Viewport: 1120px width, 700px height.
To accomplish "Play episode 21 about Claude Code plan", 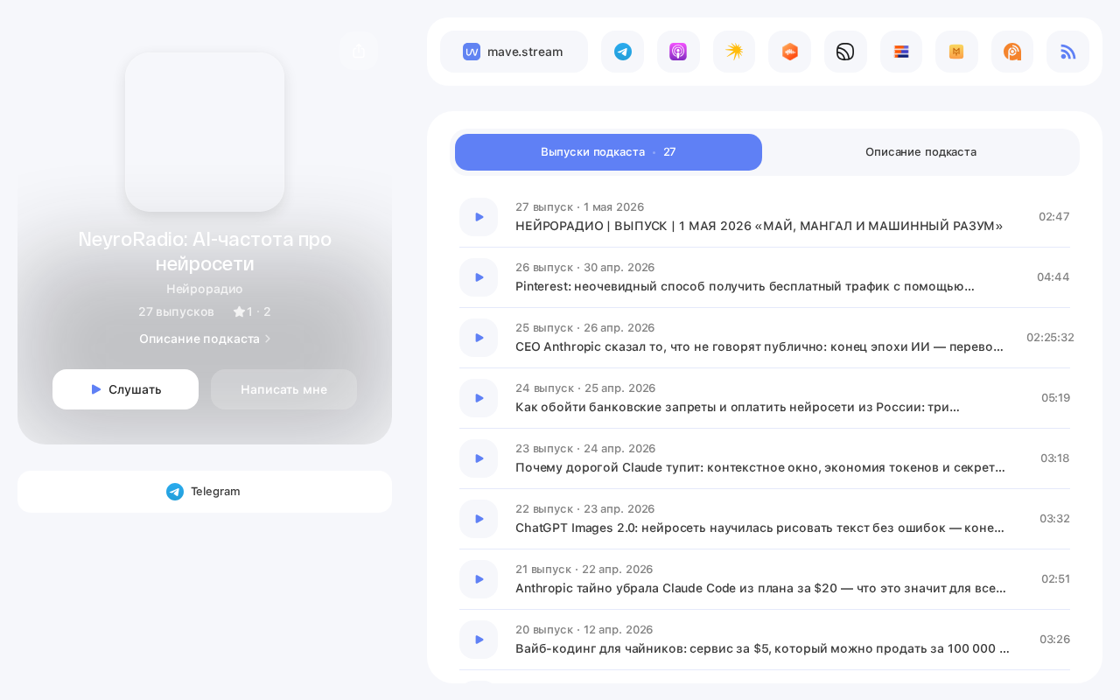I will (x=479, y=579).
